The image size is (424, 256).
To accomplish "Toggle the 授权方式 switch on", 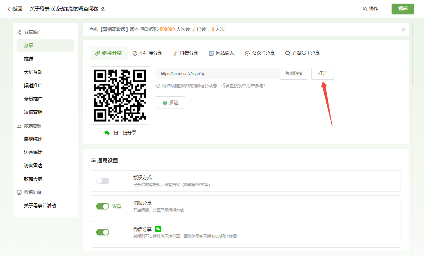I will [x=102, y=181].
